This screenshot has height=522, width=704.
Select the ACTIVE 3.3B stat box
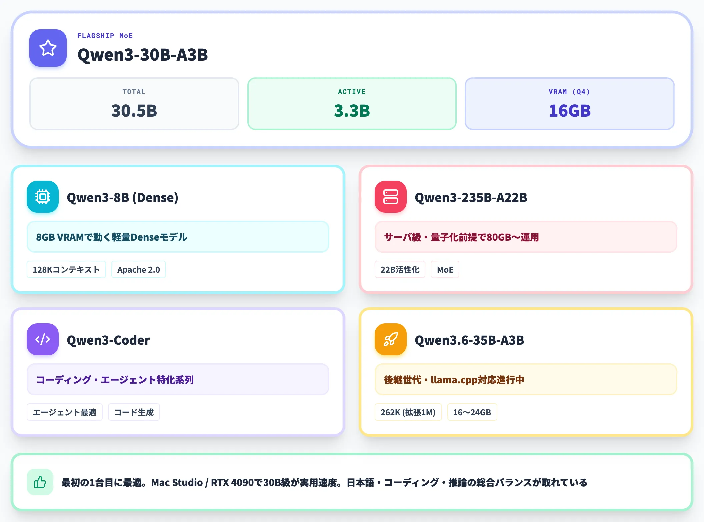(x=352, y=104)
